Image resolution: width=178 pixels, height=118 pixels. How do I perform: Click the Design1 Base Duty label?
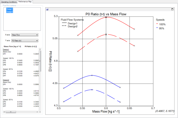coord(7,52)
